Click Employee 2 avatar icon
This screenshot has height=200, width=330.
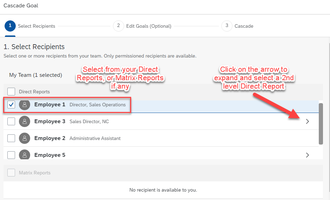(x=25, y=138)
